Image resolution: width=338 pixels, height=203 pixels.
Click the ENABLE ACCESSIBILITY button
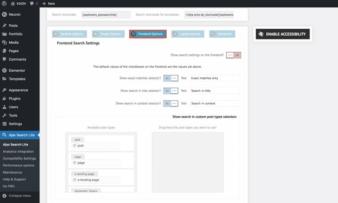click(x=283, y=34)
